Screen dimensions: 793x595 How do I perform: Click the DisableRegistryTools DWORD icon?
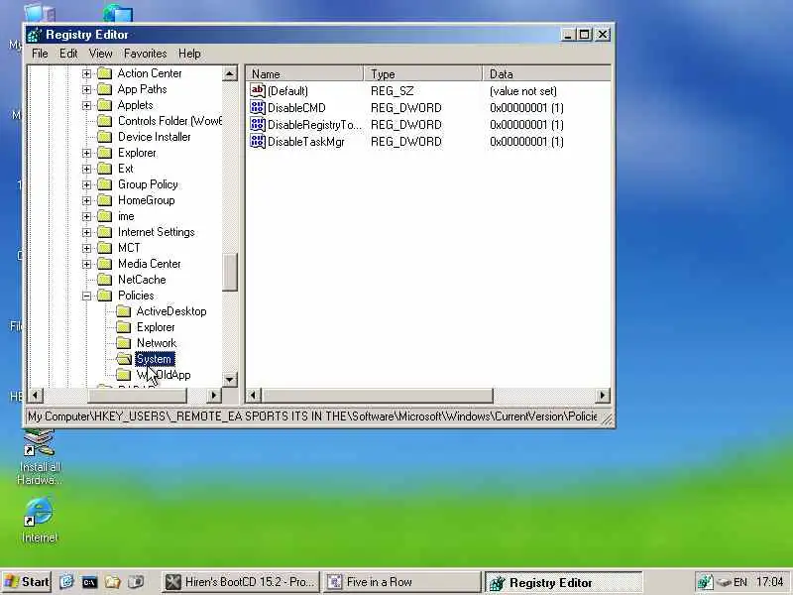pos(258,125)
